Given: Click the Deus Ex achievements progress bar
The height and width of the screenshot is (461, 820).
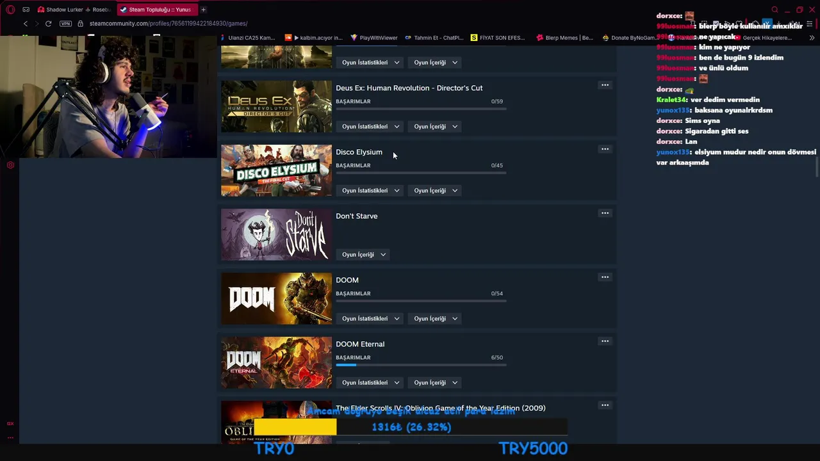Looking at the screenshot, I should [421, 109].
